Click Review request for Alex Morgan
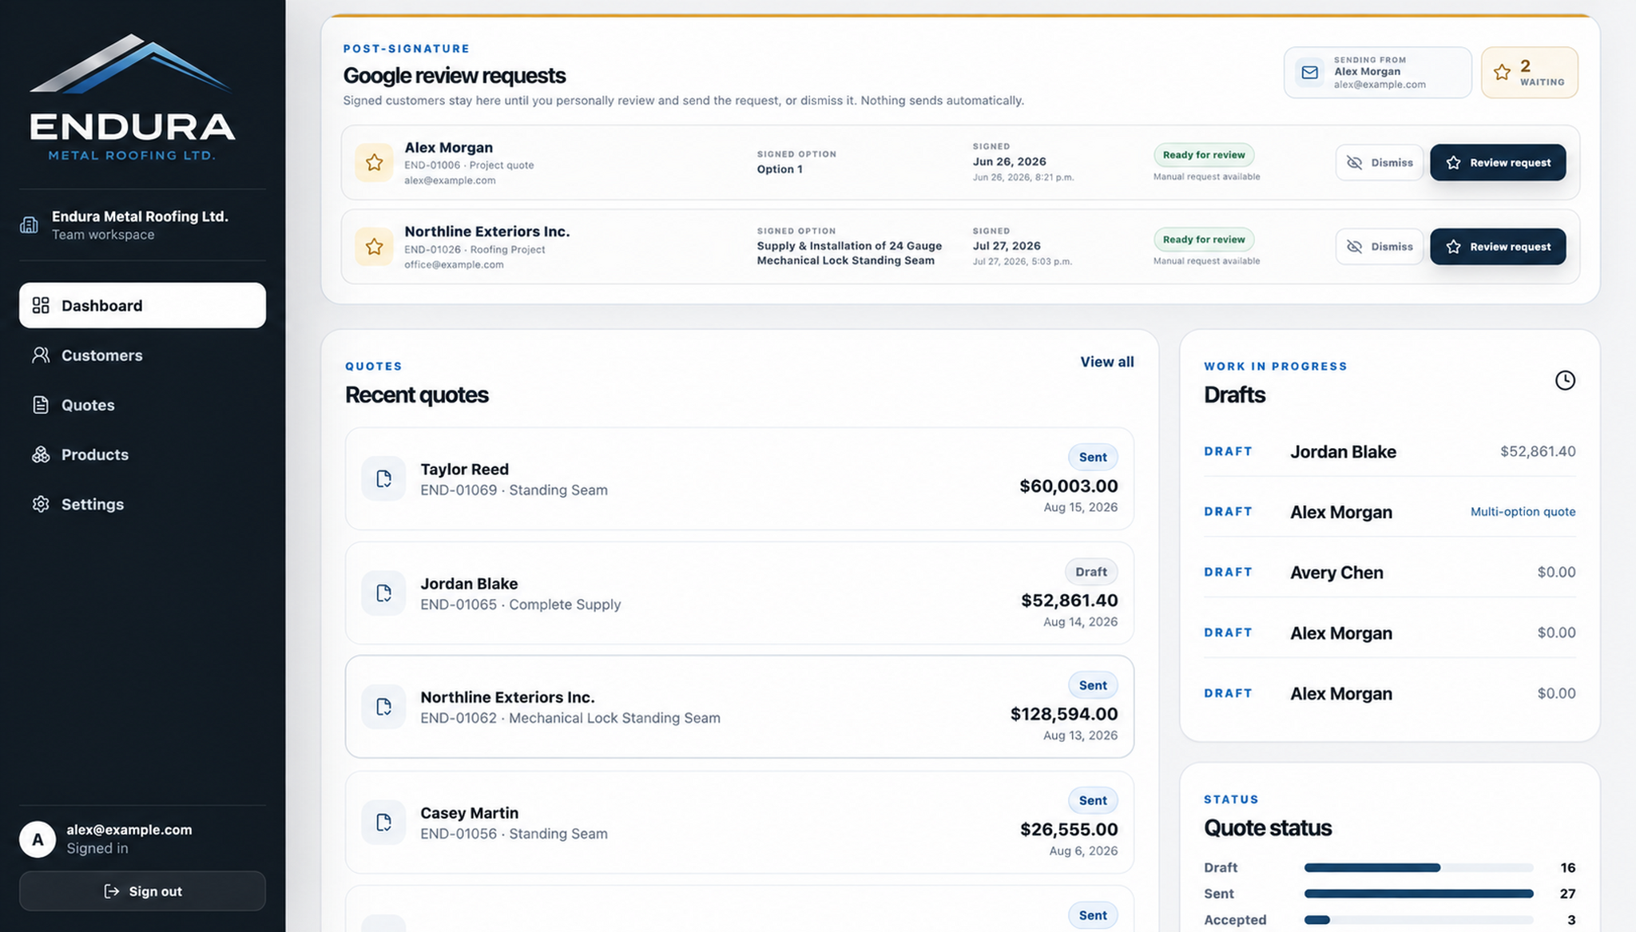The width and height of the screenshot is (1636, 932). click(x=1498, y=162)
